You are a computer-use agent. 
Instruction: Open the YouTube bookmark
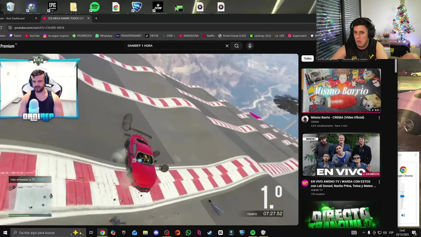pyautogui.click(x=32, y=36)
